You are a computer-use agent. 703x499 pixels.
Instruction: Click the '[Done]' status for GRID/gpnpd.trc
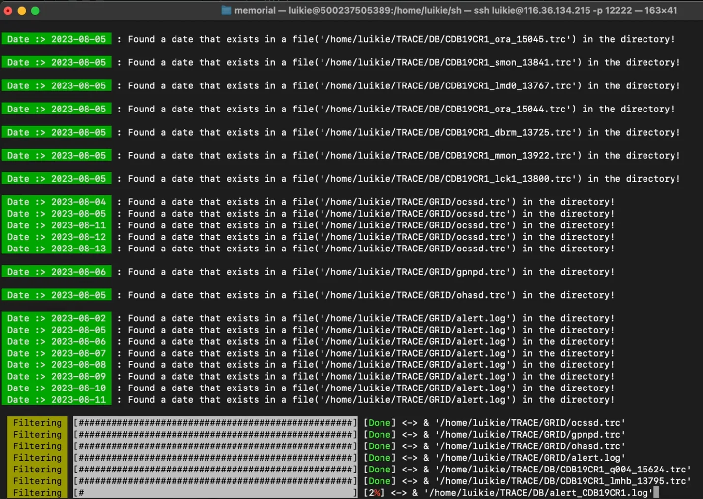(x=380, y=435)
